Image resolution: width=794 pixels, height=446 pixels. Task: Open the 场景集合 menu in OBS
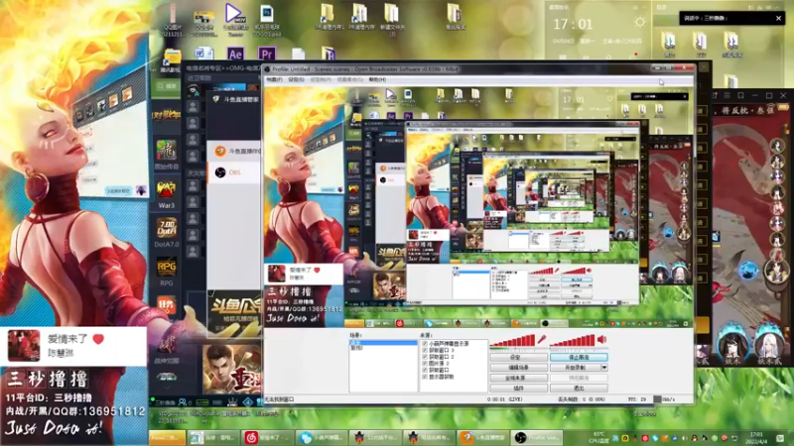coord(350,79)
